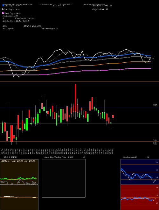Click the blue-background Stochastics chart panel
159x210 pixels.
(x=140, y=172)
